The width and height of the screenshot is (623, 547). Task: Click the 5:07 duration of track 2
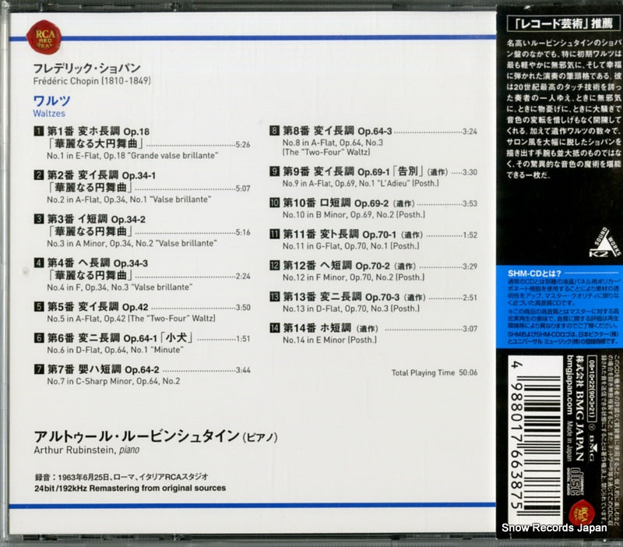click(x=243, y=189)
